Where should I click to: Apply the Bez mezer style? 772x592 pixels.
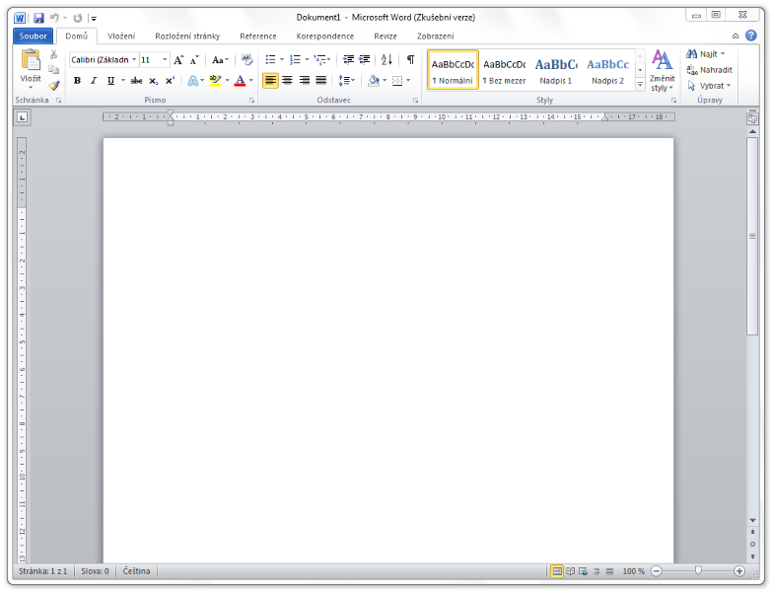pos(504,70)
